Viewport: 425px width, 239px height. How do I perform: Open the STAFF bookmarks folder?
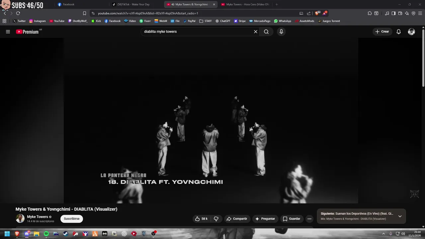pos(206,21)
